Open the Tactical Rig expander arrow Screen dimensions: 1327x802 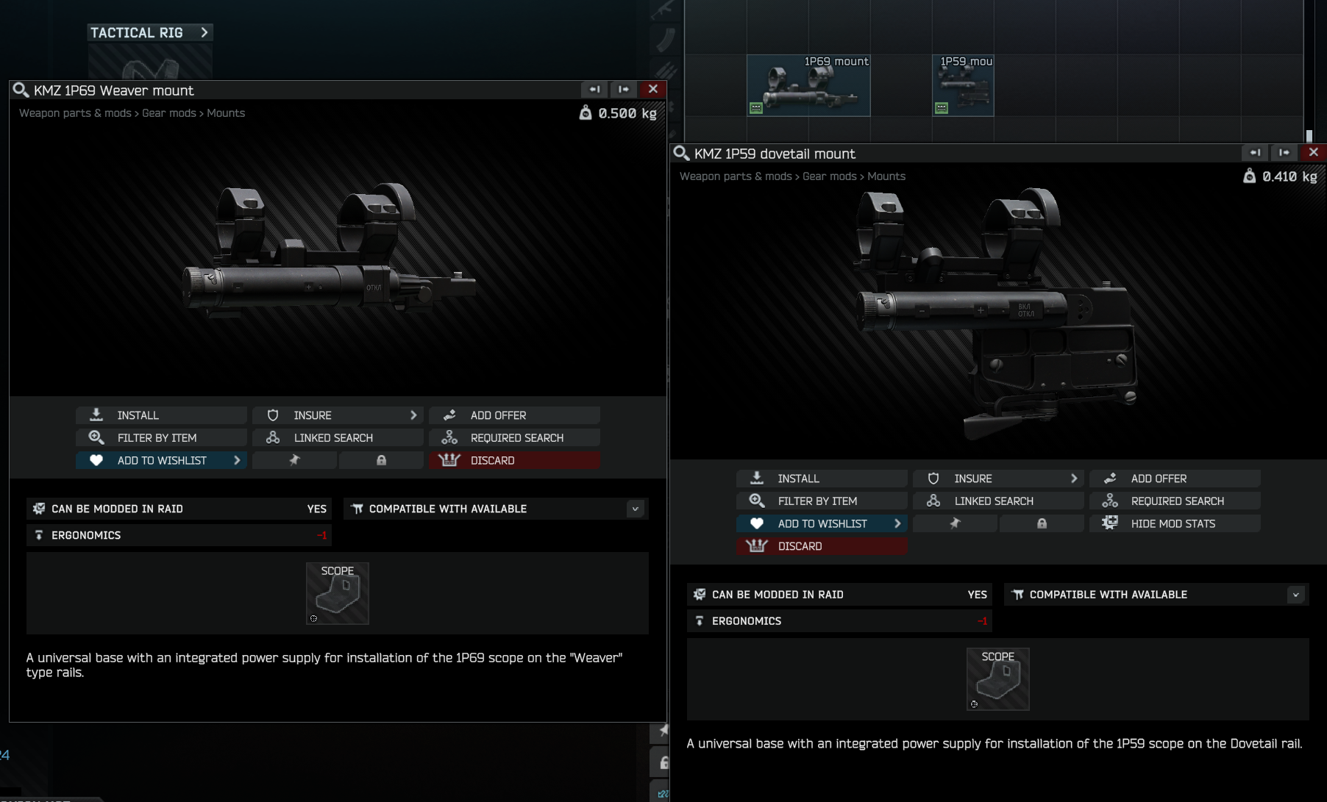(x=204, y=32)
